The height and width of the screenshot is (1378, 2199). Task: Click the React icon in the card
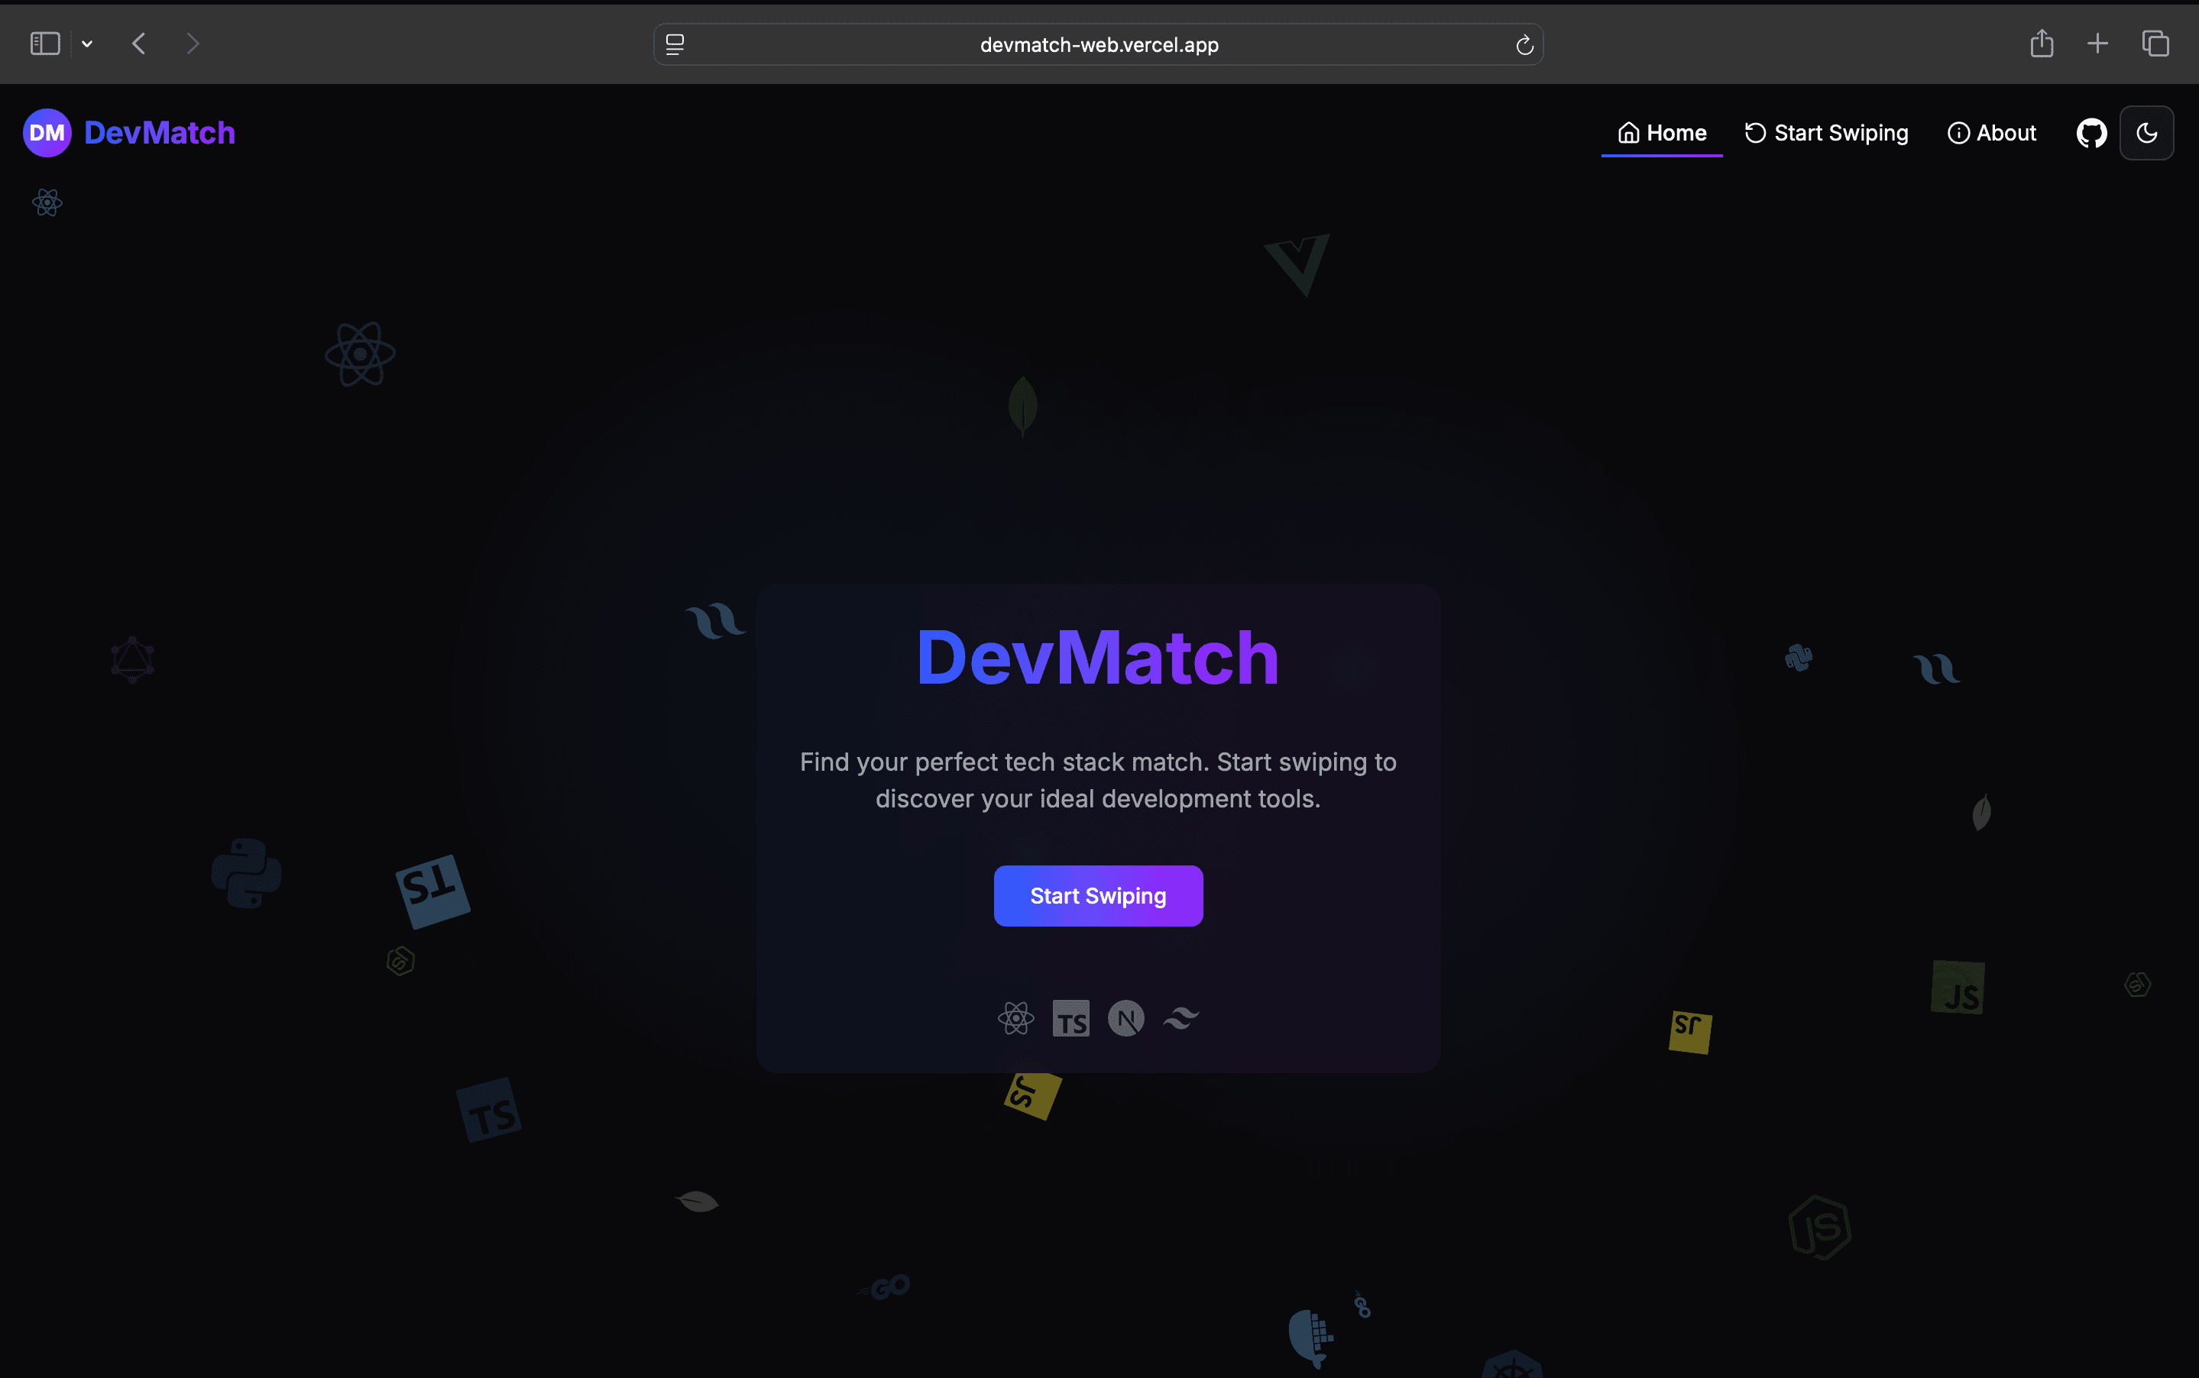click(x=1015, y=1018)
